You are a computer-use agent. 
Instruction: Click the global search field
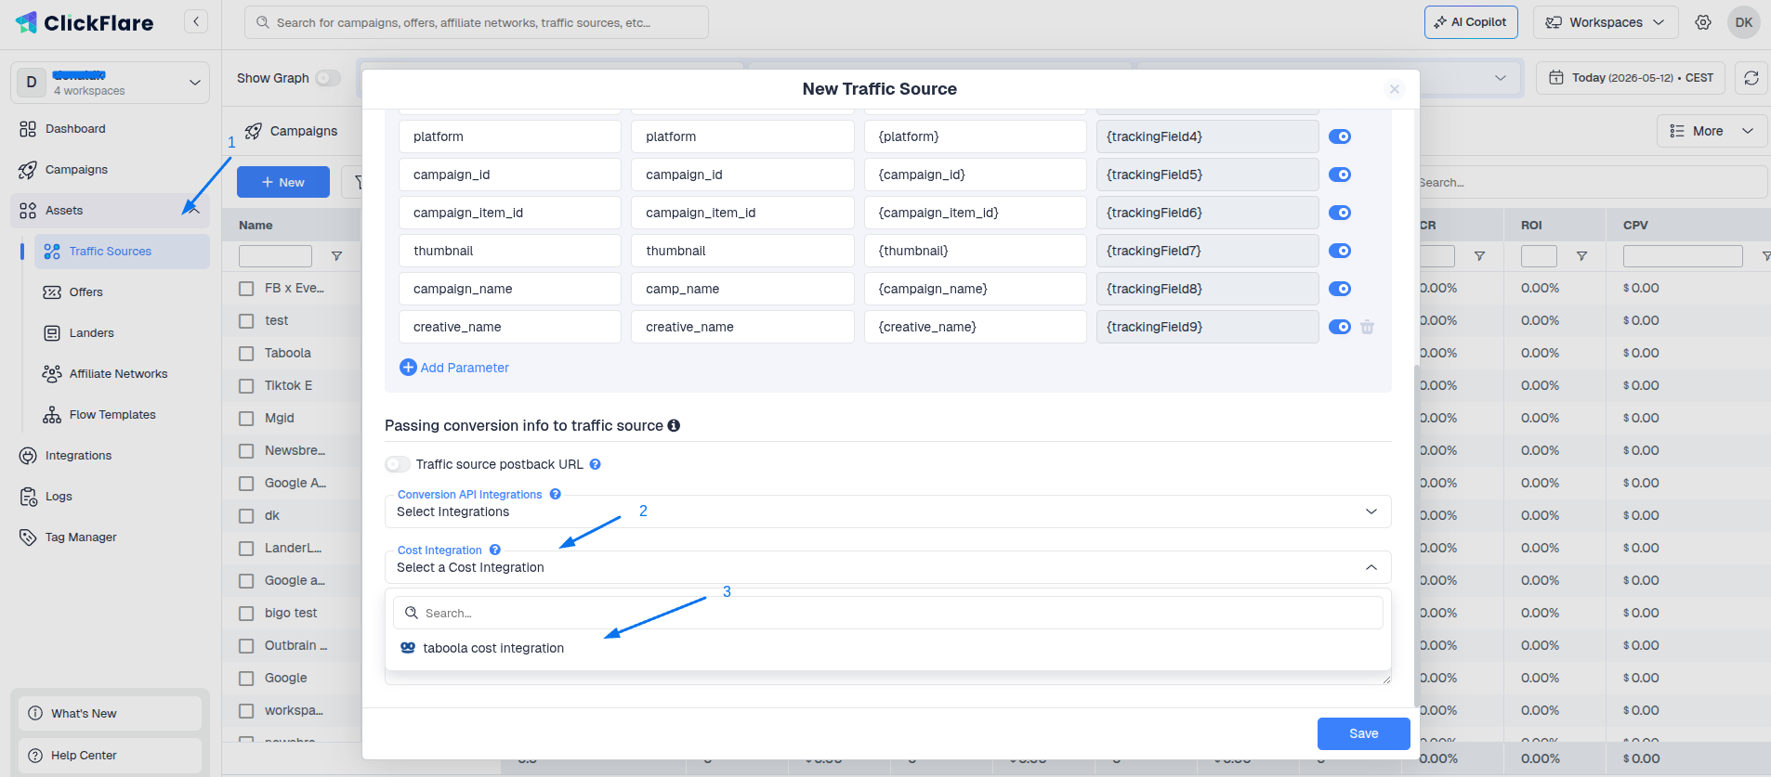477,22
